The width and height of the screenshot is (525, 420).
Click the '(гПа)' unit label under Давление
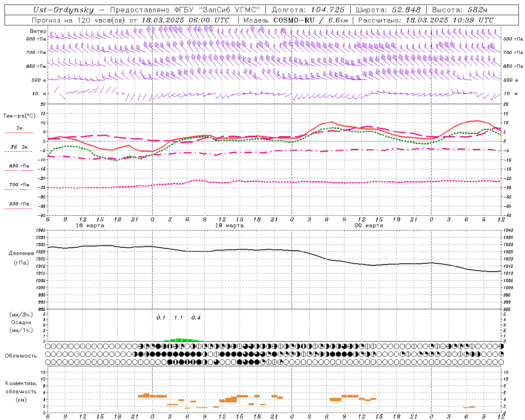tap(21, 263)
